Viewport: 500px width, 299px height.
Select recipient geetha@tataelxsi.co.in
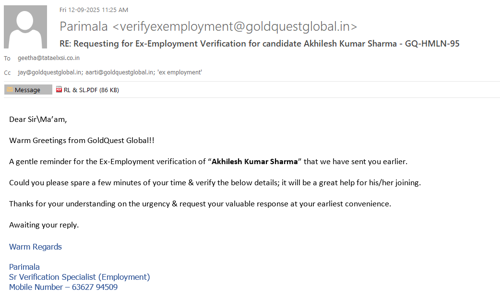click(x=48, y=58)
